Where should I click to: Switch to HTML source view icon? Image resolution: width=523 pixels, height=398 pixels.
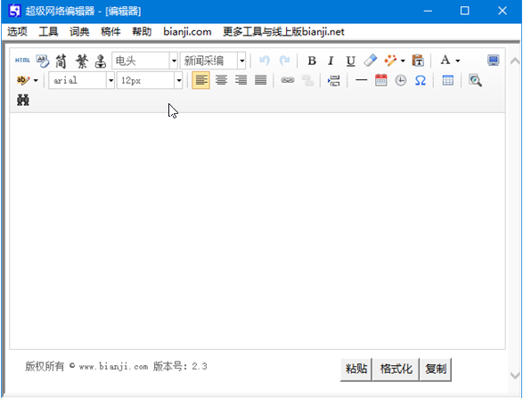coord(22,61)
